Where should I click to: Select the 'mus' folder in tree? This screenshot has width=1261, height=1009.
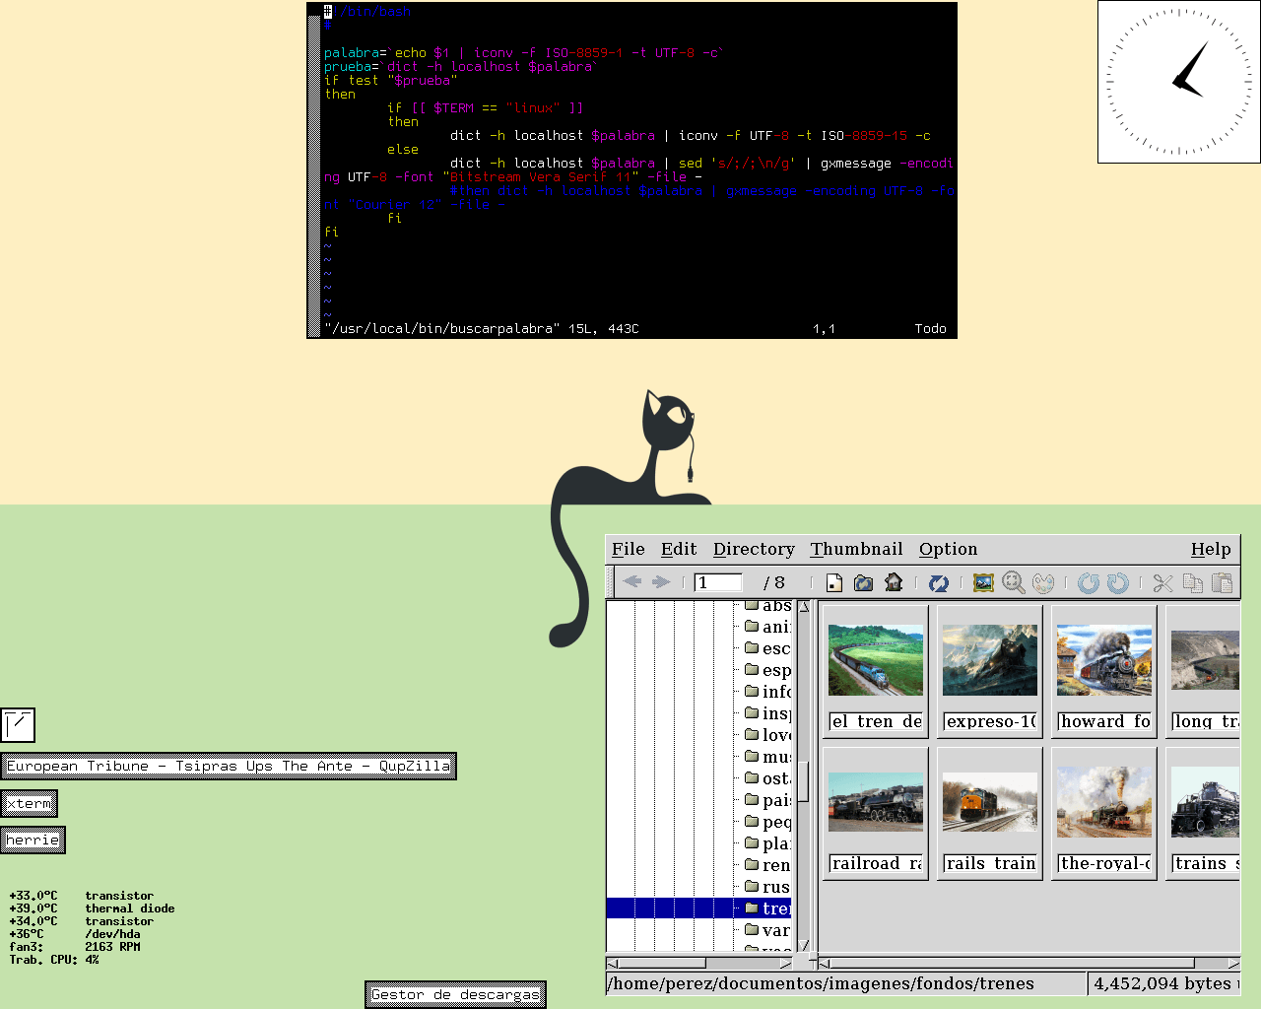774,757
